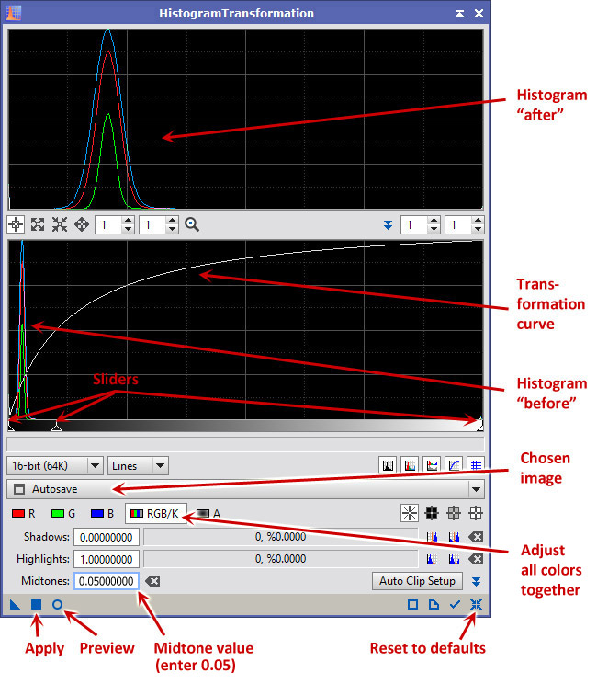Select the B channel tab
This screenshot has height=684, width=597.
[x=103, y=514]
